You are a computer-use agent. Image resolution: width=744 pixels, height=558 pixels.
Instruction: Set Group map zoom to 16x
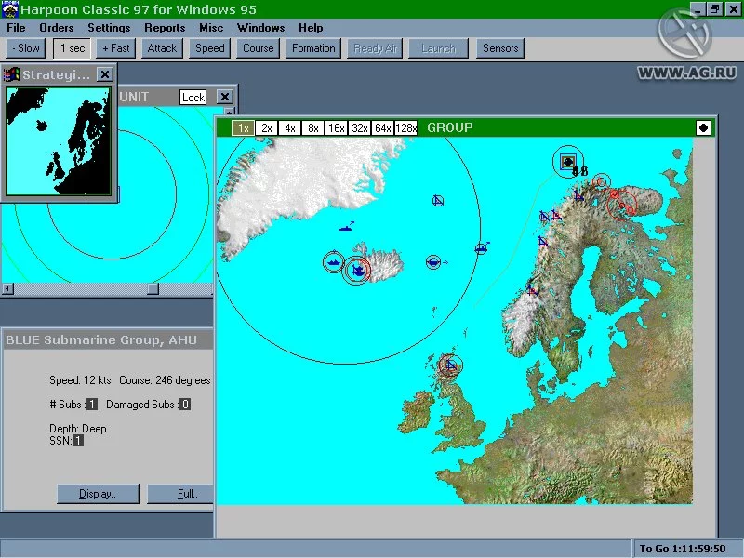(337, 128)
